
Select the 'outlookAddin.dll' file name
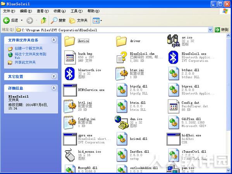click(144, 168)
